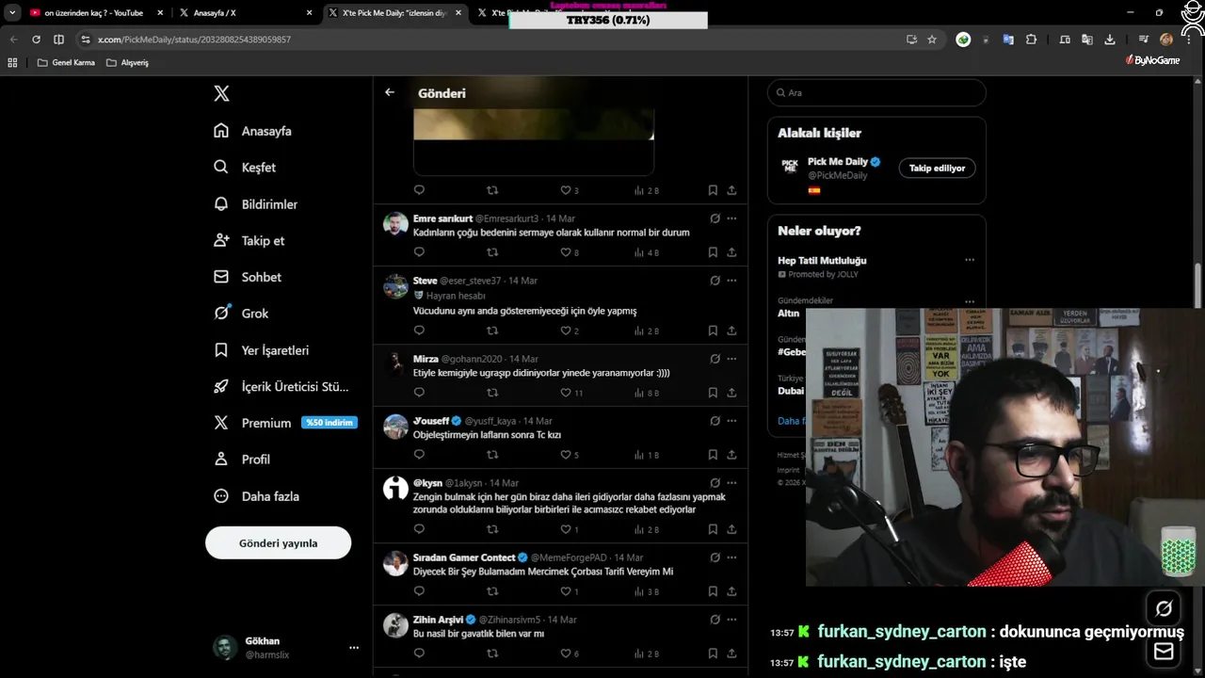This screenshot has width=1205, height=678.
Task: Open Alışveriş bookmarks folder
Action: tap(127, 62)
